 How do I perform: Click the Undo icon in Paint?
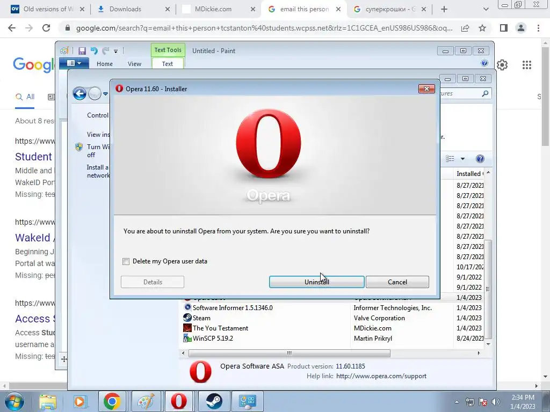coord(94,51)
